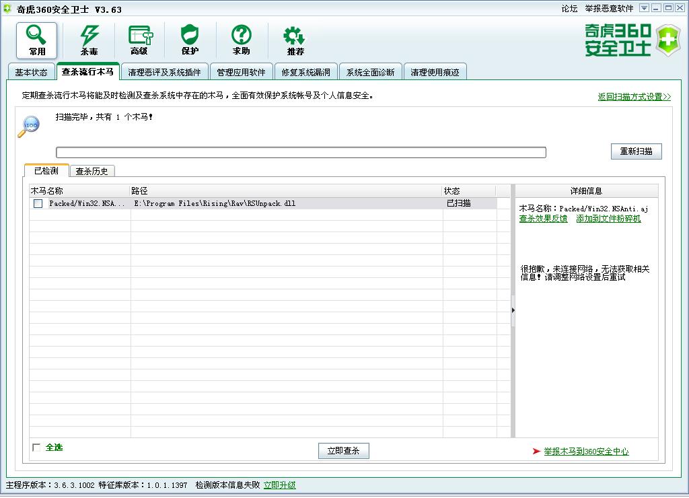This screenshot has width=689, height=498.
Task: Open the 查杀效果反馈 link
Action: point(543,219)
